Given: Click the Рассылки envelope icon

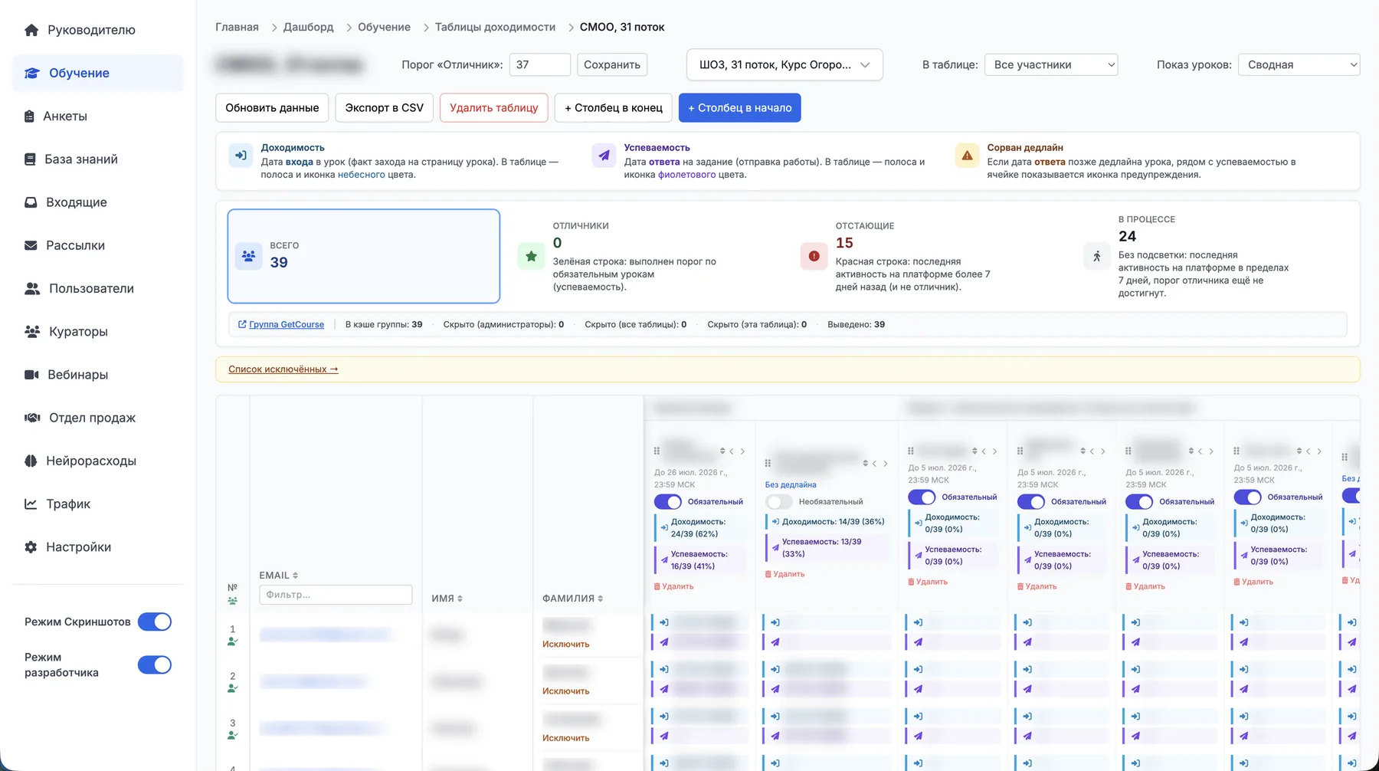Looking at the screenshot, I should point(31,245).
